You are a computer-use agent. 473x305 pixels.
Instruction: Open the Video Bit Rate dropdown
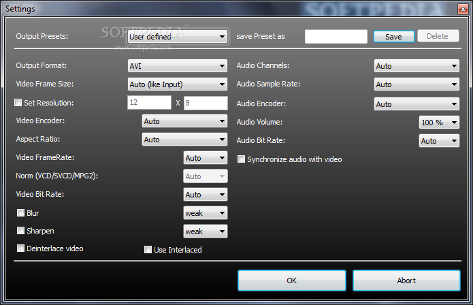(x=206, y=195)
